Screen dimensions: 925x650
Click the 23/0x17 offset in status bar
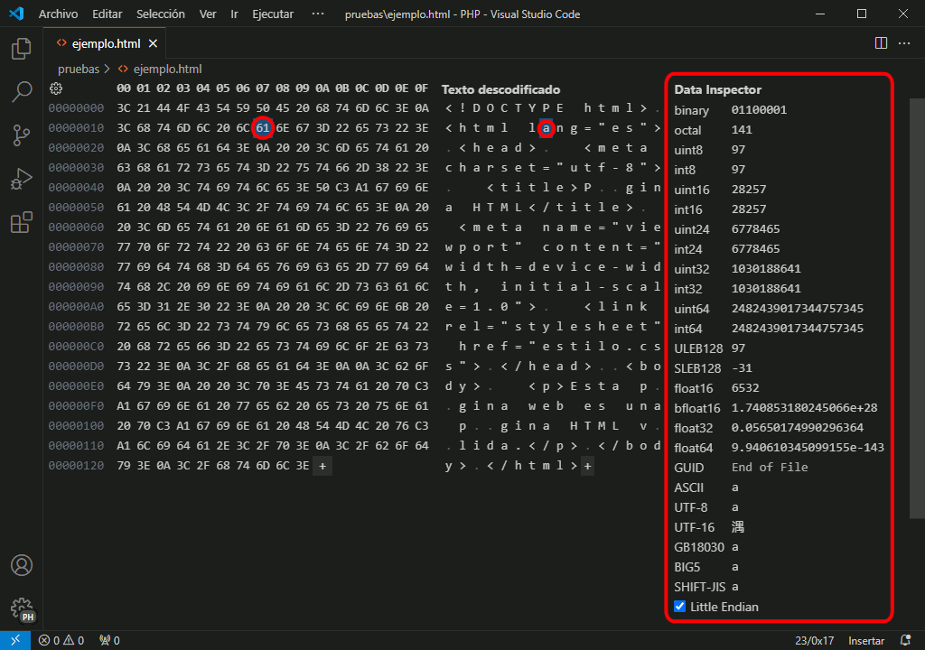pos(814,641)
